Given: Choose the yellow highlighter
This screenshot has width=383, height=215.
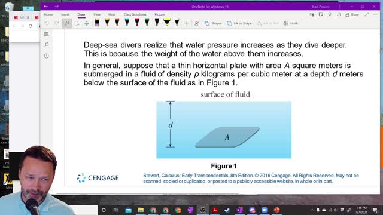Looking at the screenshot, I should coord(167,23).
